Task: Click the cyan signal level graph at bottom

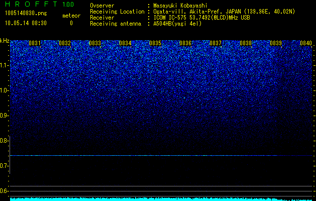Action: [161, 199]
